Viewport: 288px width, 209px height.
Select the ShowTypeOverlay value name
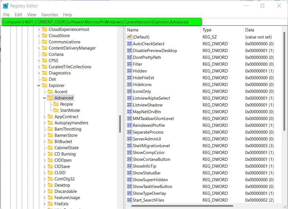[x=149, y=193]
